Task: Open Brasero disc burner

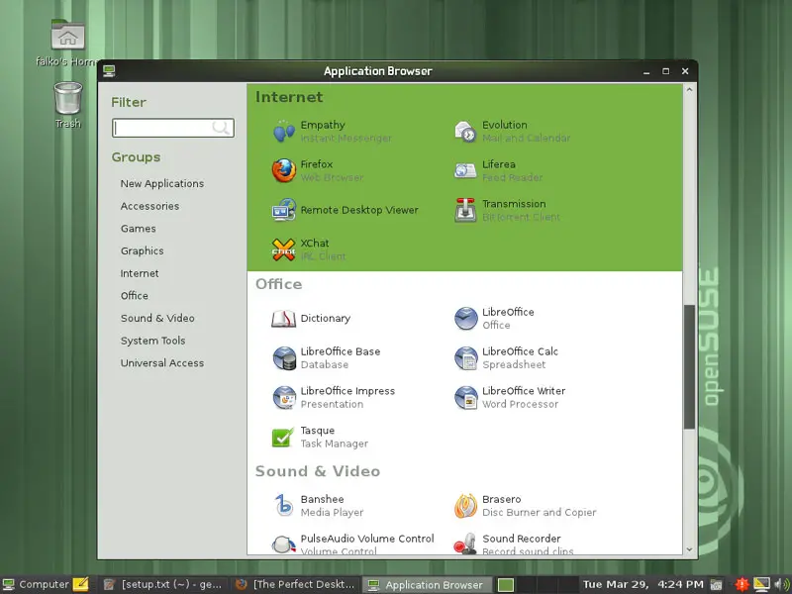Action: point(526,506)
